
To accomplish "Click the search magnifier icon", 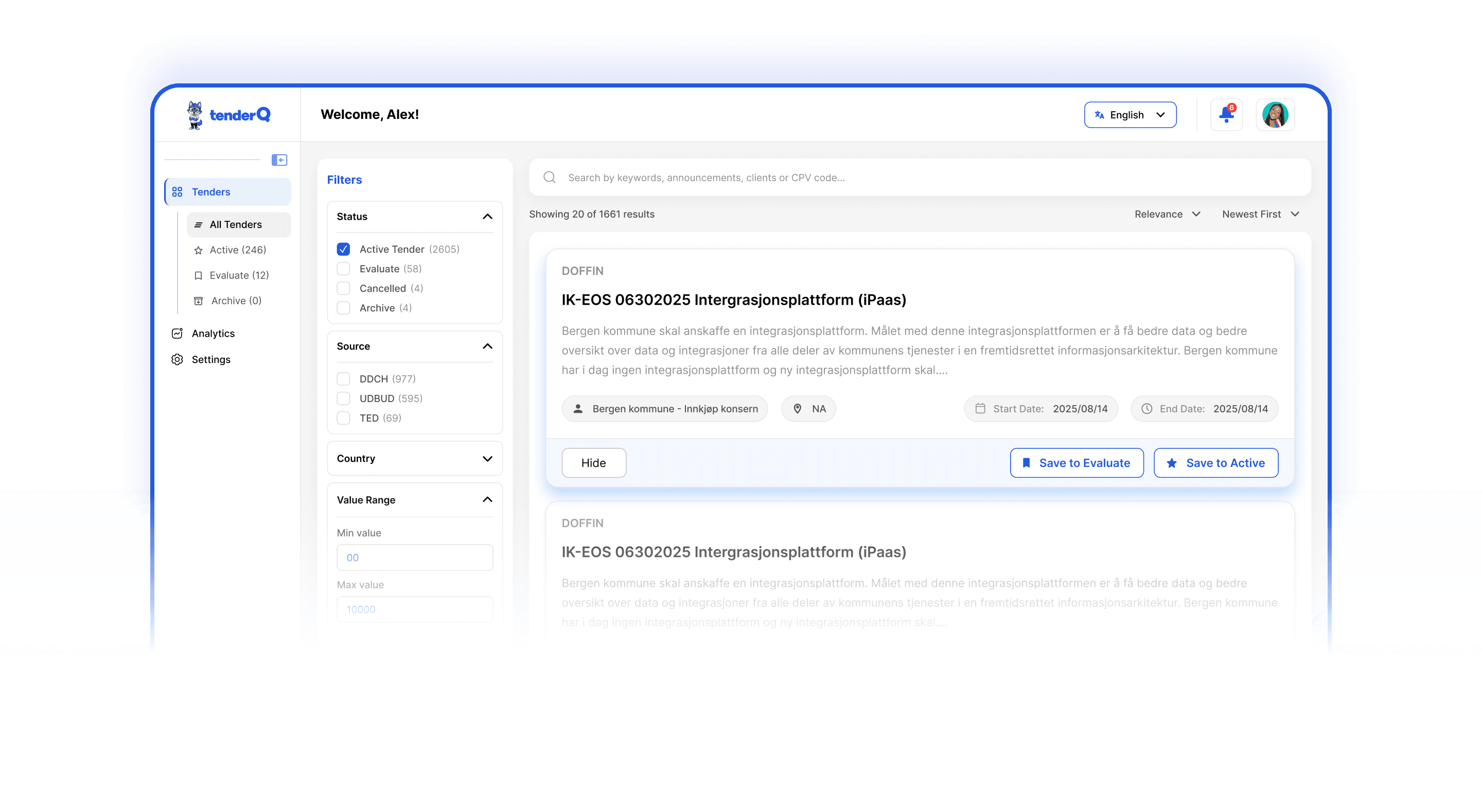I will coord(549,177).
